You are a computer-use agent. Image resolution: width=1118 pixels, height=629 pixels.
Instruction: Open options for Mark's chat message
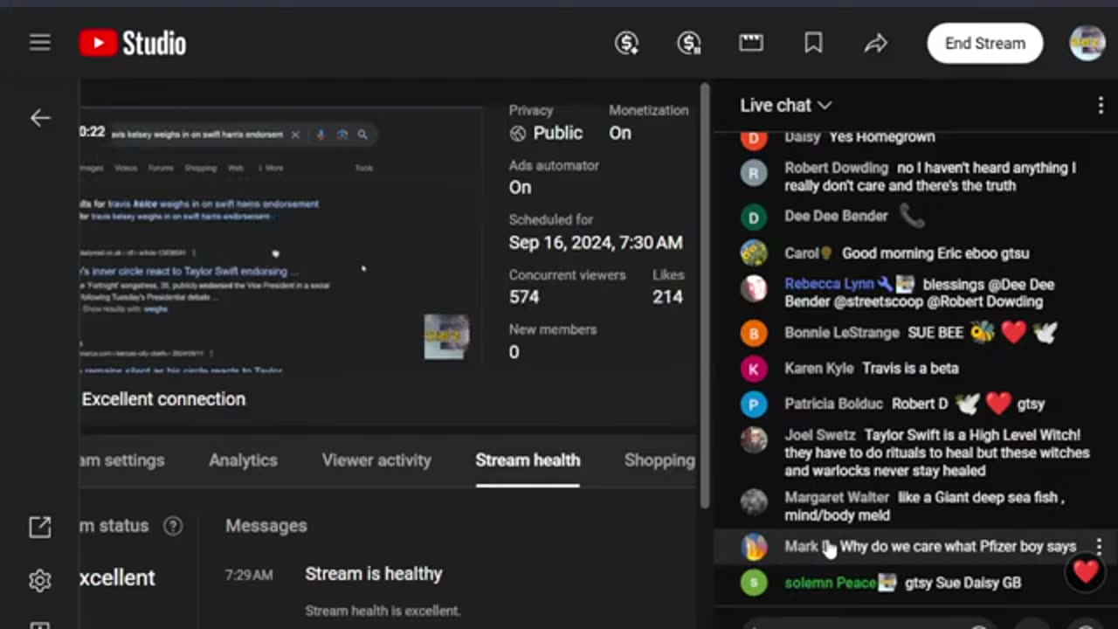[1099, 547]
